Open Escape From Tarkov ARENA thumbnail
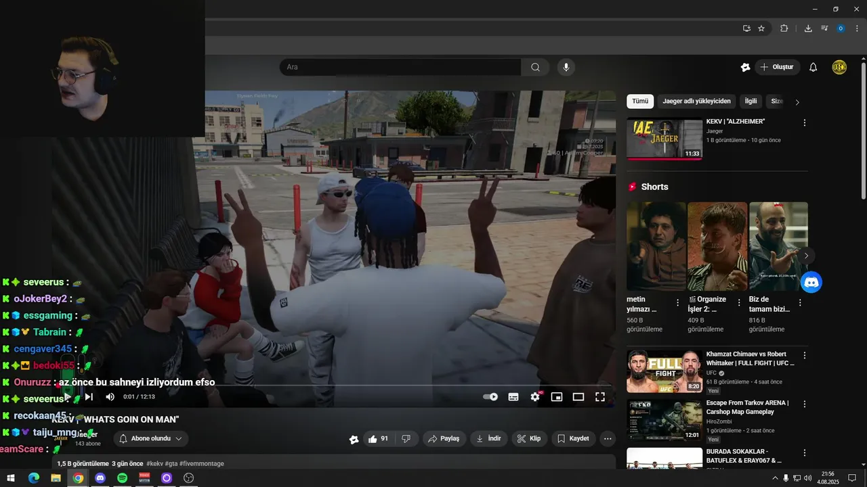867x487 pixels. click(664, 420)
